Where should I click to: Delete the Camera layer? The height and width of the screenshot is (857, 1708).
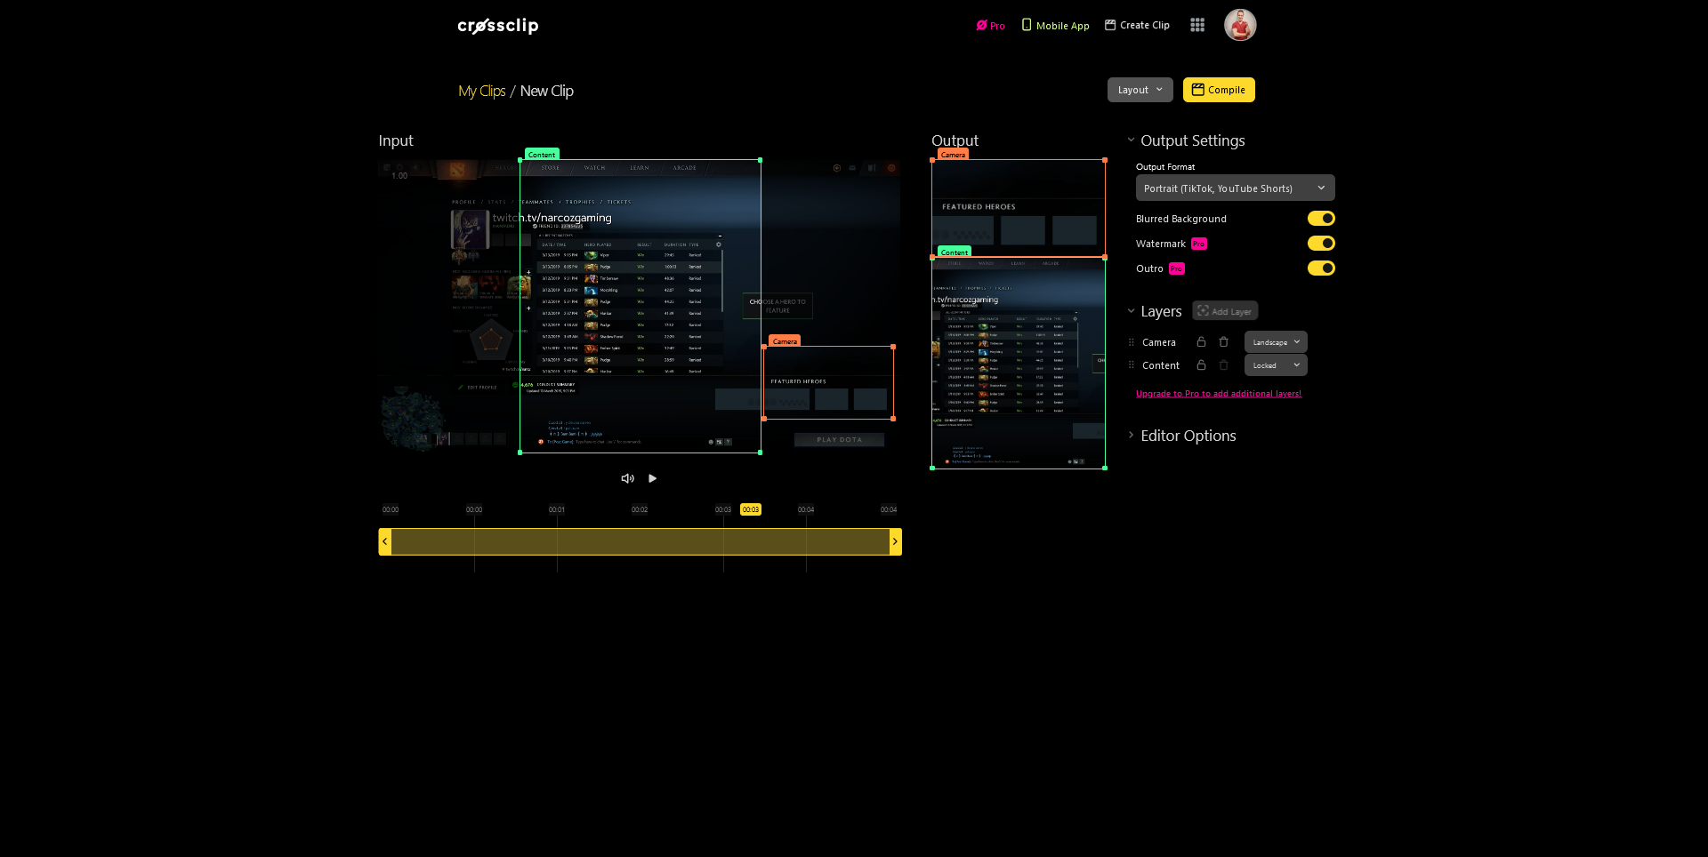(x=1224, y=342)
